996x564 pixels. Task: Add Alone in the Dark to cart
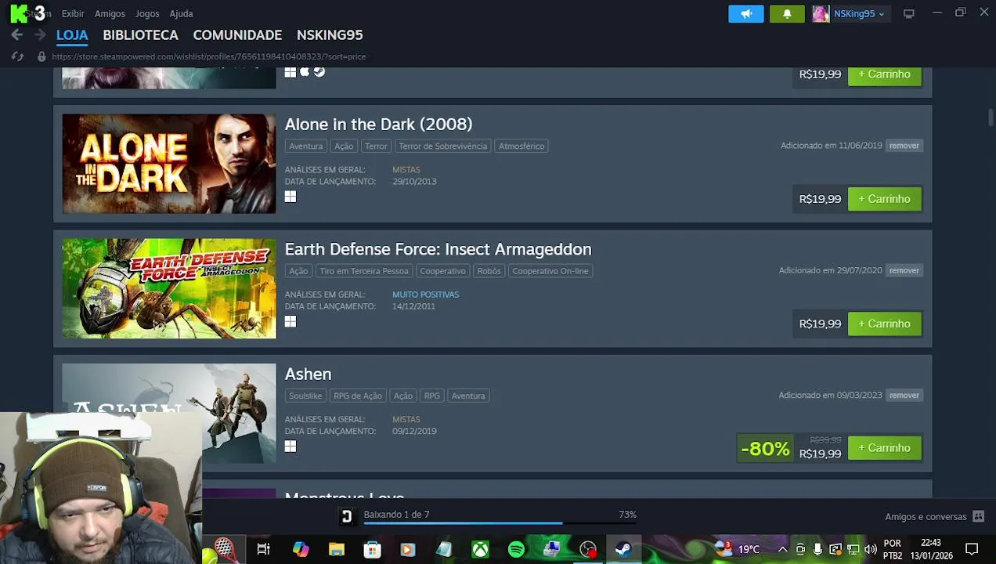pos(884,199)
